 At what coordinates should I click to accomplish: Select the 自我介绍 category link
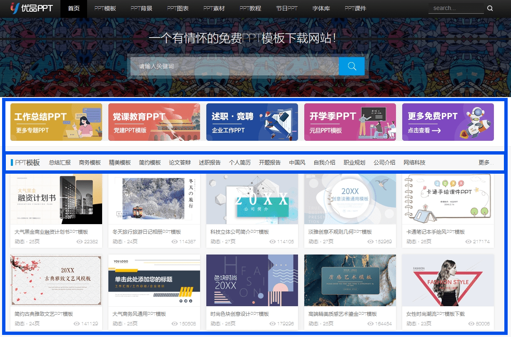(x=325, y=162)
